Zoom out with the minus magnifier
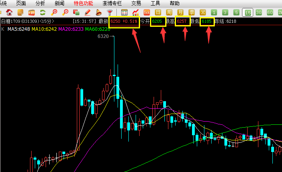The height and width of the screenshot is (172, 282). pyautogui.click(x=65, y=12)
